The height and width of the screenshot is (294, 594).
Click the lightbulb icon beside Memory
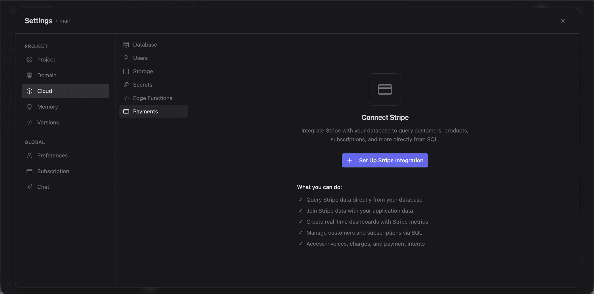[29, 107]
